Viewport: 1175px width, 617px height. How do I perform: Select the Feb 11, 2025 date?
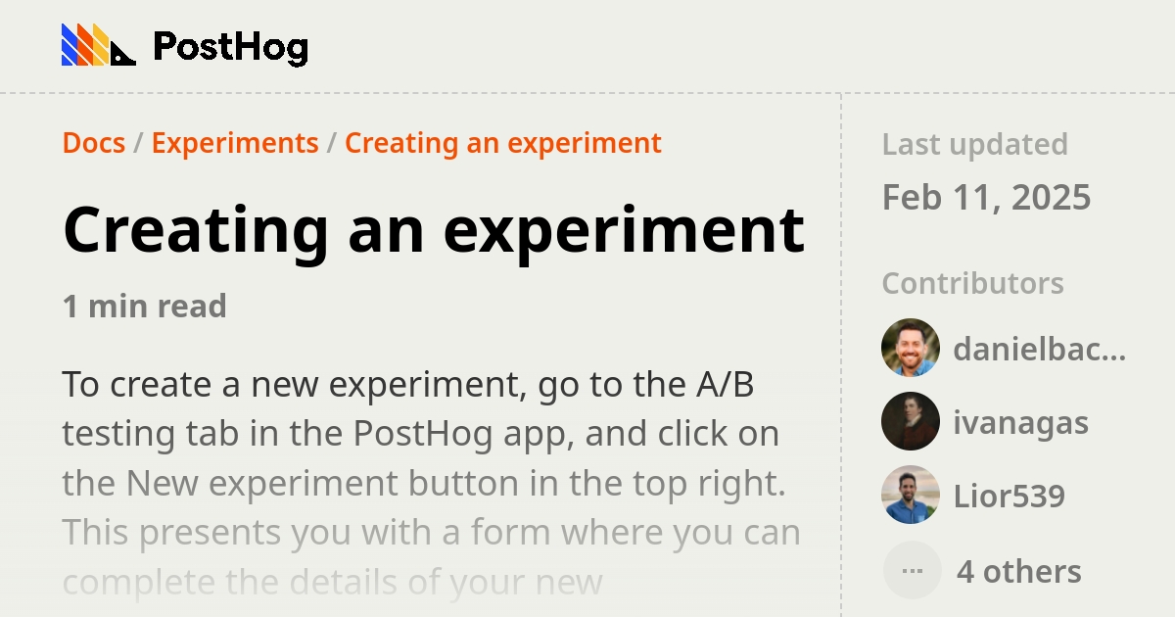(986, 198)
